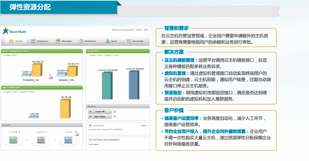This screenshot has height=161, width=309.
Task: Open the FAQ Search link
Action: [93, 144]
